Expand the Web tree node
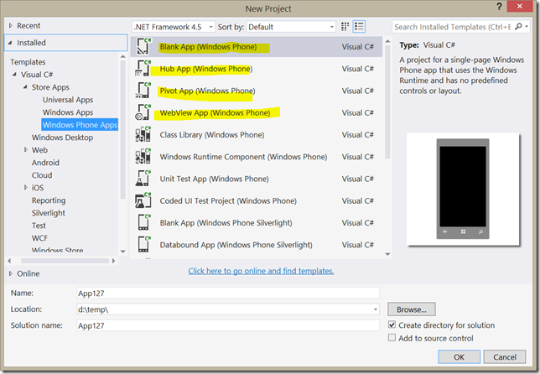The height and width of the screenshot is (374, 540). (x=25, y=149)
